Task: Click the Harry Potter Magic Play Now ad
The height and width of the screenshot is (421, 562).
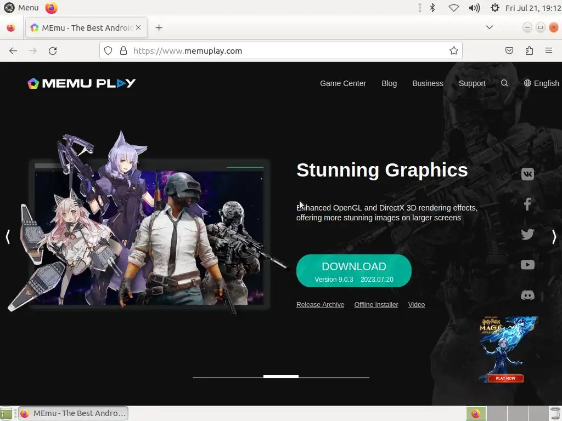Action: tap(508, 349)
